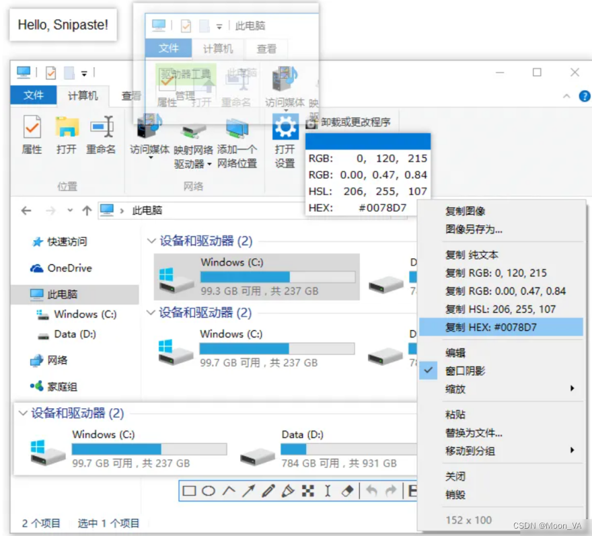Open Explorer help question mark icon
Image resolution: width=592 pixels, height=536 pixels.
tap(585, 96)
